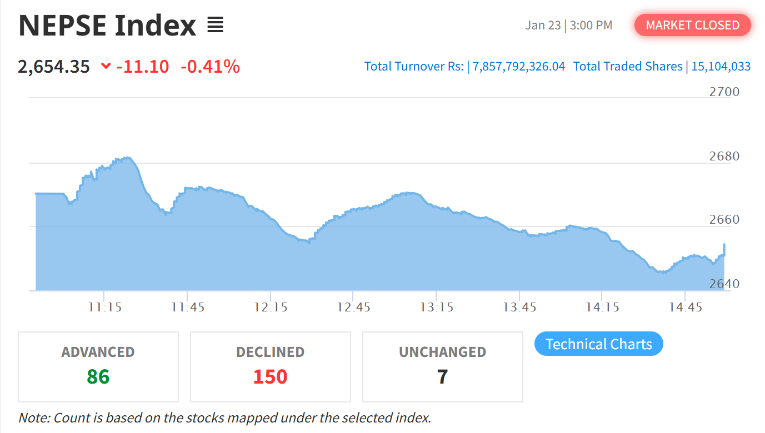The height and width of the screenshot is (433, 765).
Task: Click the final closing point on chart line
Action: tap(724, 245)
